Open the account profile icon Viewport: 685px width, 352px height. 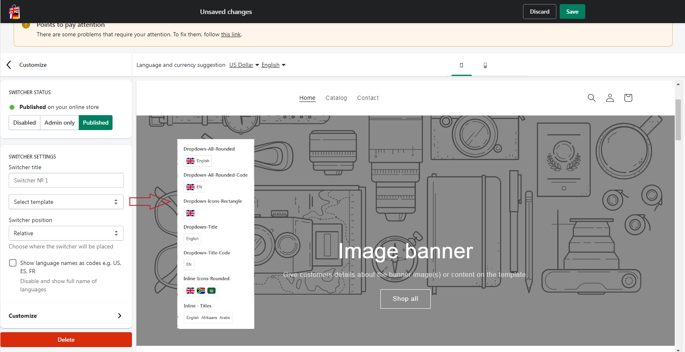click(610, 98)
